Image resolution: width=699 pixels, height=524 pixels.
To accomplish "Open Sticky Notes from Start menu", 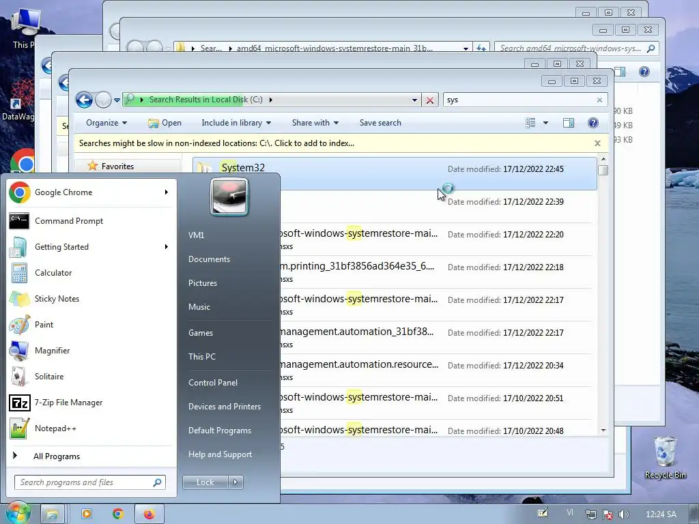I will [x=91, y=299].
